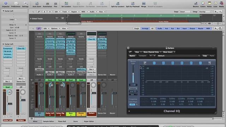Open the Media toolbar icon
The image size is (226, 127).
pos(221,4)
